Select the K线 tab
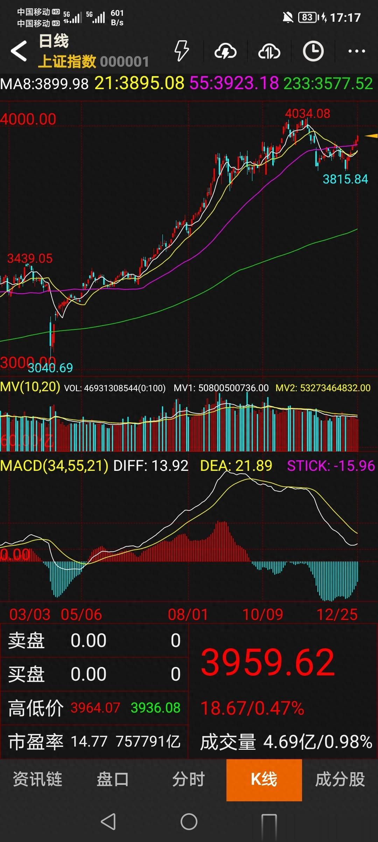 264,780
